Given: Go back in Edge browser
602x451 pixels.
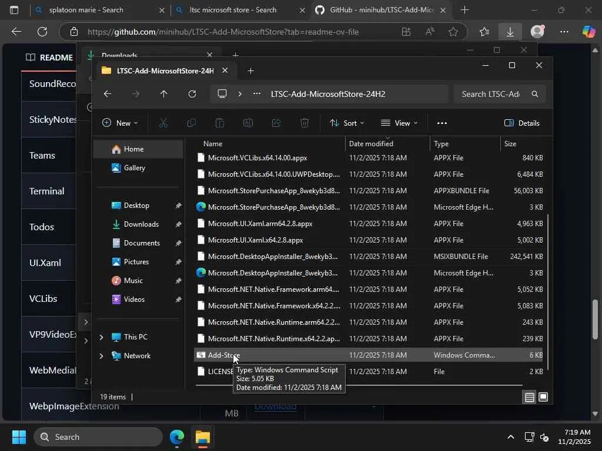Looking at the screenshot, I should click(16, 32).
